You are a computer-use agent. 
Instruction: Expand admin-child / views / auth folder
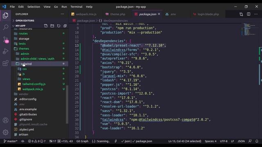pyautogui.click(x=40, y=59)
